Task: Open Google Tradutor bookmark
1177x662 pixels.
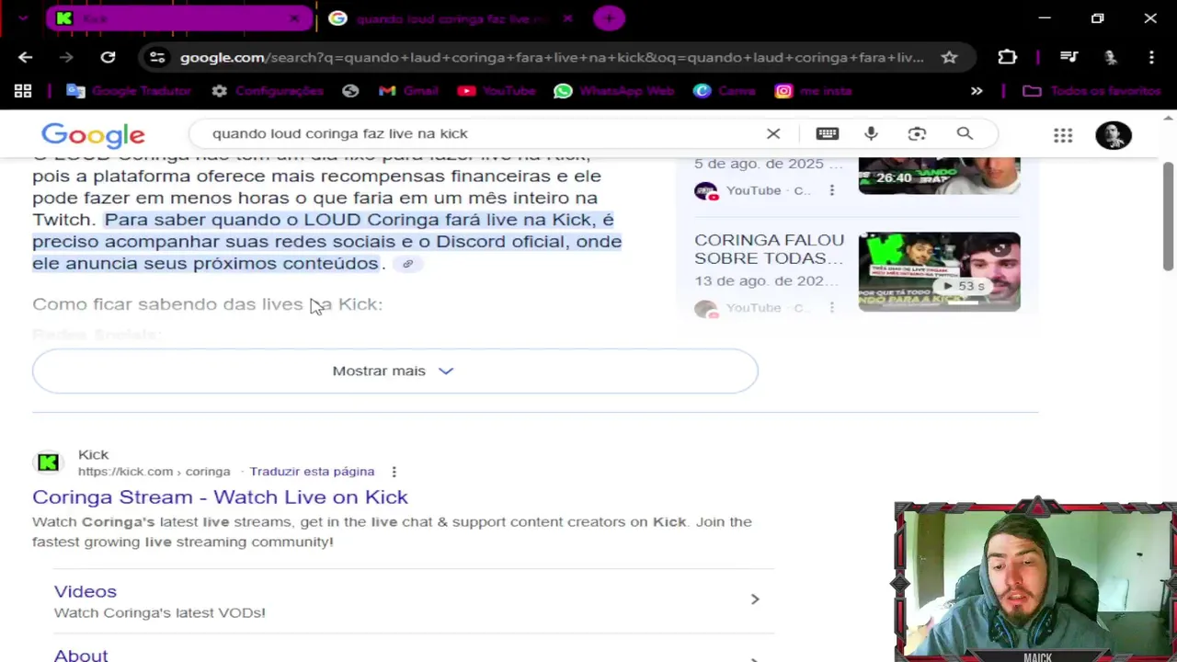Action: coord(129,91)
